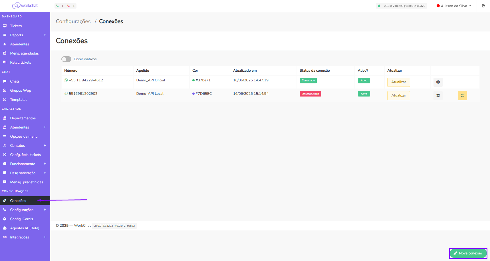
Task: Open settings gear for Demo_API Local connection
Action: [438, 96]
